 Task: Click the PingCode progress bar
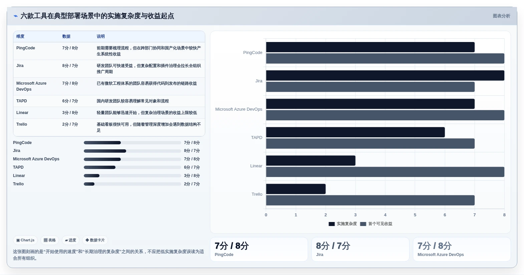pyautogui.click(x=132, y=143)
